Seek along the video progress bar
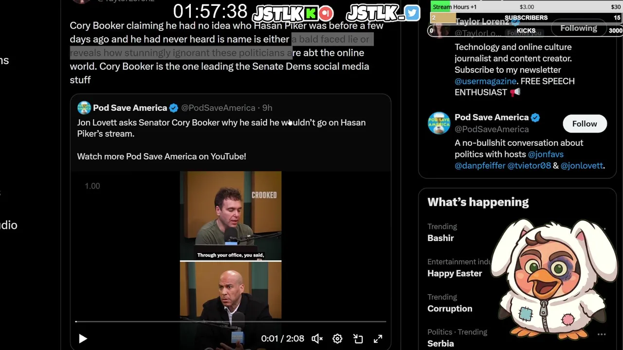 coord(231,322)
